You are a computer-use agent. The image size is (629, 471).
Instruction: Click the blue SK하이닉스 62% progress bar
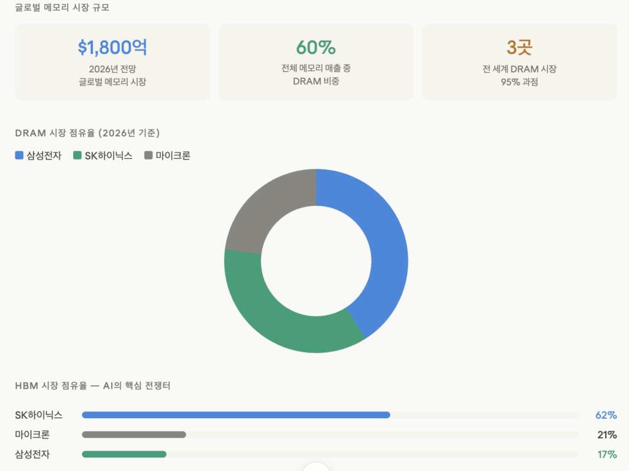click(x=236, y=415)
